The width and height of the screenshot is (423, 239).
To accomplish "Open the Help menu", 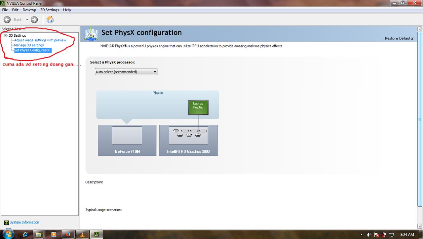I will pos(67,10).
